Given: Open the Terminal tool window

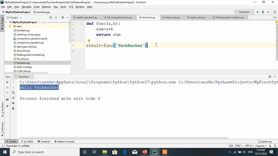Looking at the screenshot, I should pos(43,142).
